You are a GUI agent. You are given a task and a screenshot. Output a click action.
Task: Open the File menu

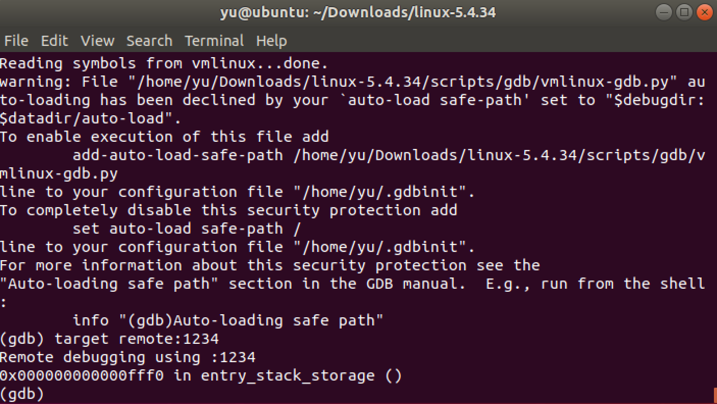pos(15,40)
